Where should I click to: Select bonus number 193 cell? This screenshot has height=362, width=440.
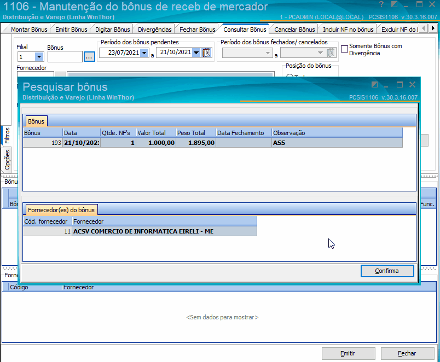(43, 143)
